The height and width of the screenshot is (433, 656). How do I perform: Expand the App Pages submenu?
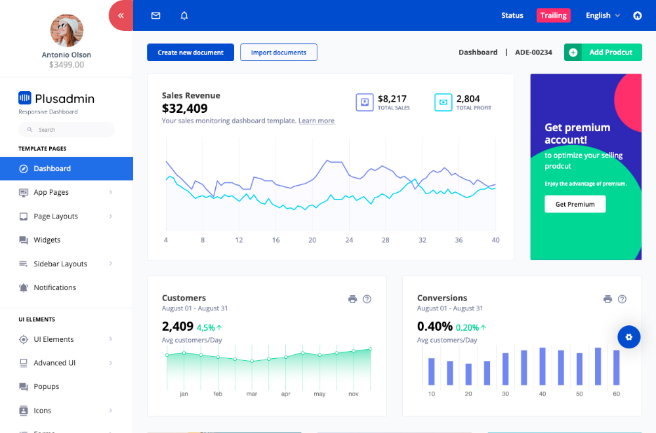click(x=66, y=192)
